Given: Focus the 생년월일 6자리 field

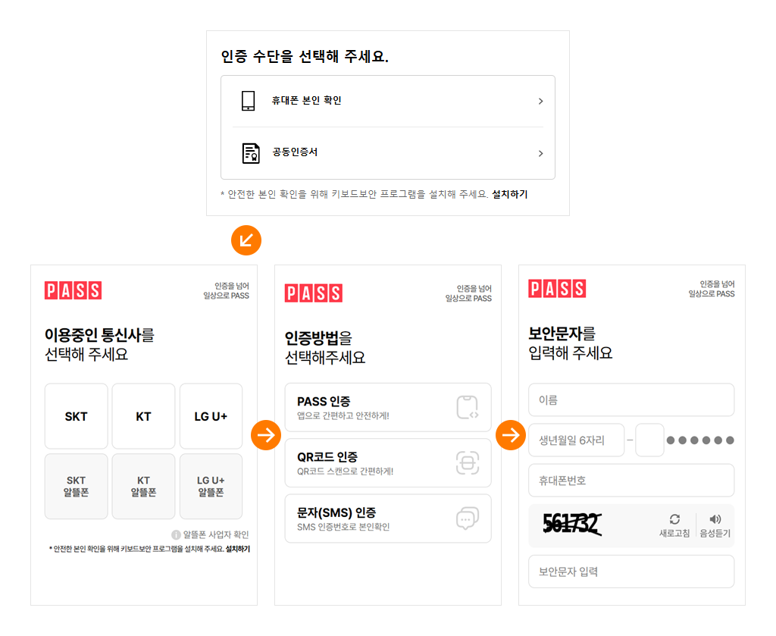Looking at the screenshot, I should coord(577,440).
